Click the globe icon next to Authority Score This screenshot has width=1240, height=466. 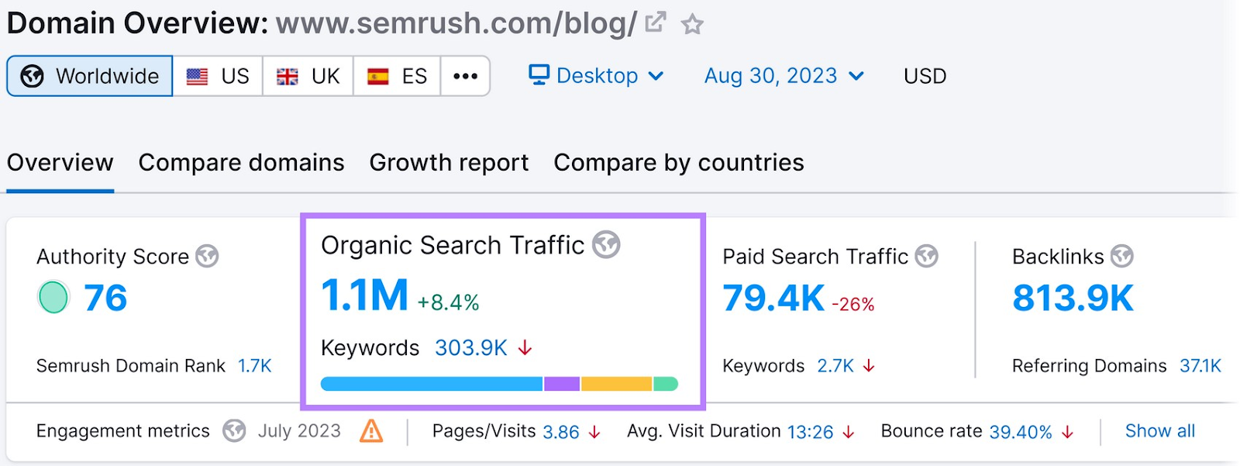tap(207, 256)
